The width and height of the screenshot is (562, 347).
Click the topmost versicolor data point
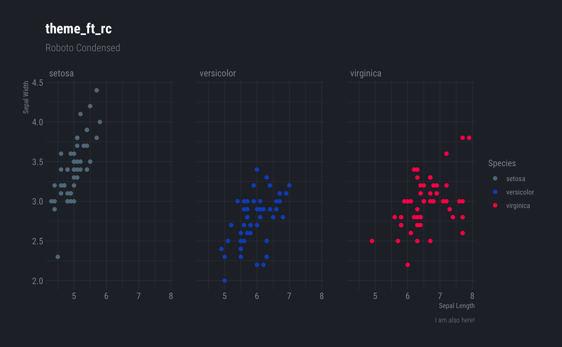point(257,170)
